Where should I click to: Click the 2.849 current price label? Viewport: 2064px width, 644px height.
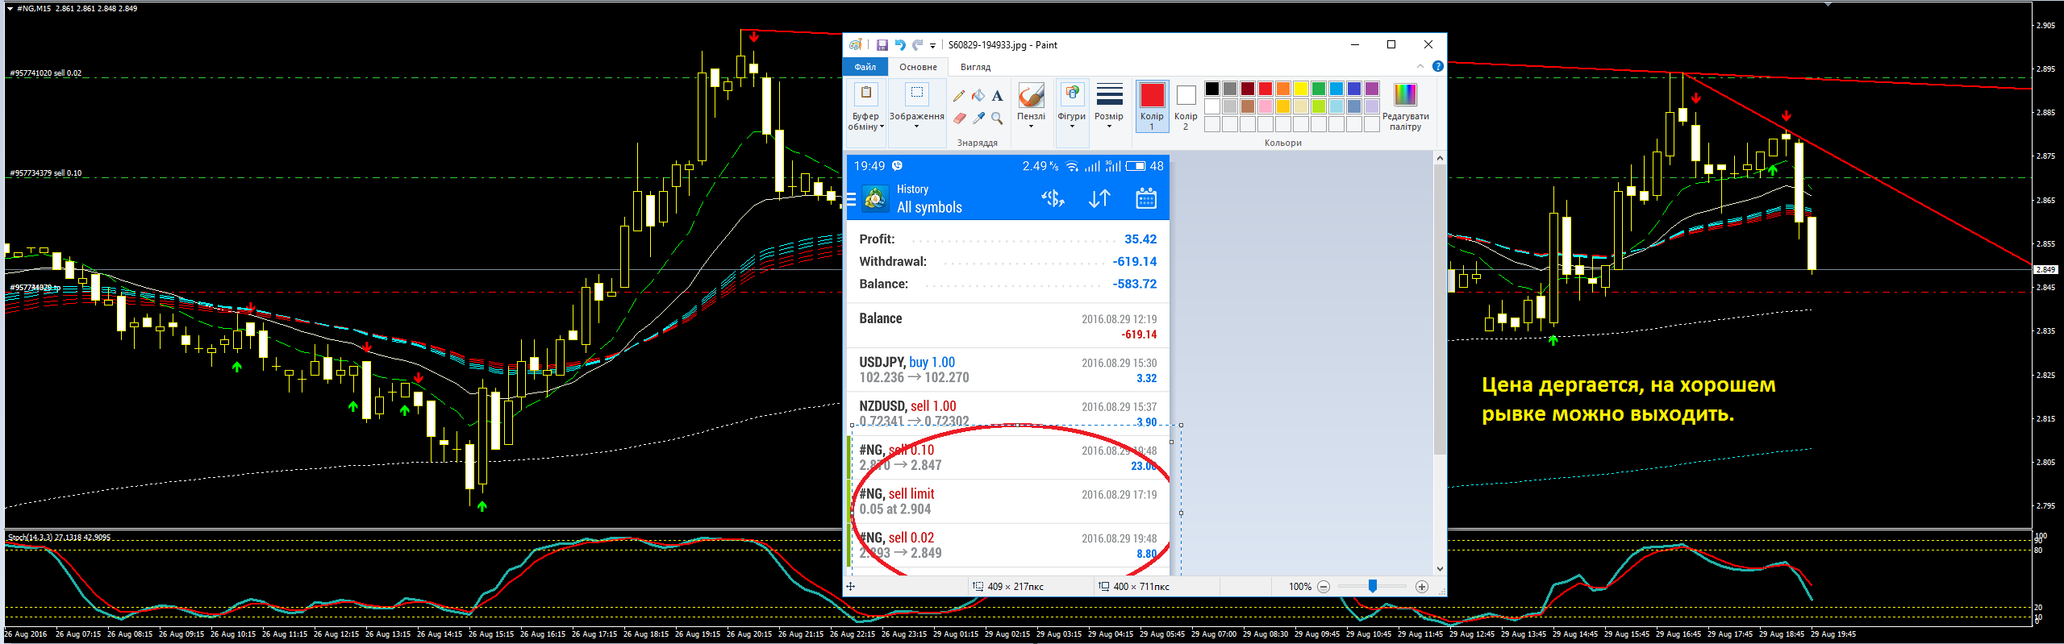pyautogui.click(x=2045, y=270)
